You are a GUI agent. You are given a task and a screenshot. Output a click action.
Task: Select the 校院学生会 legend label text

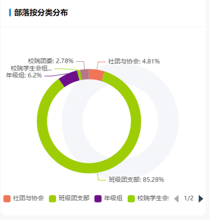point(153,198)
